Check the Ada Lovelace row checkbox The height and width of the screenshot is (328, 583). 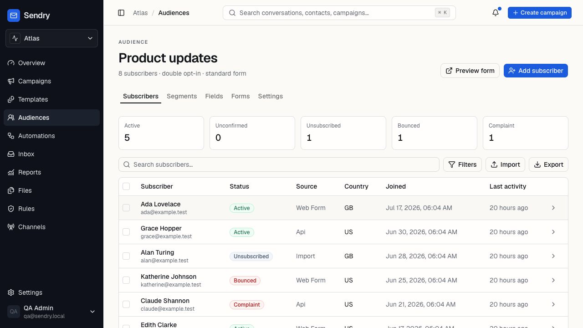click(126, 208)
